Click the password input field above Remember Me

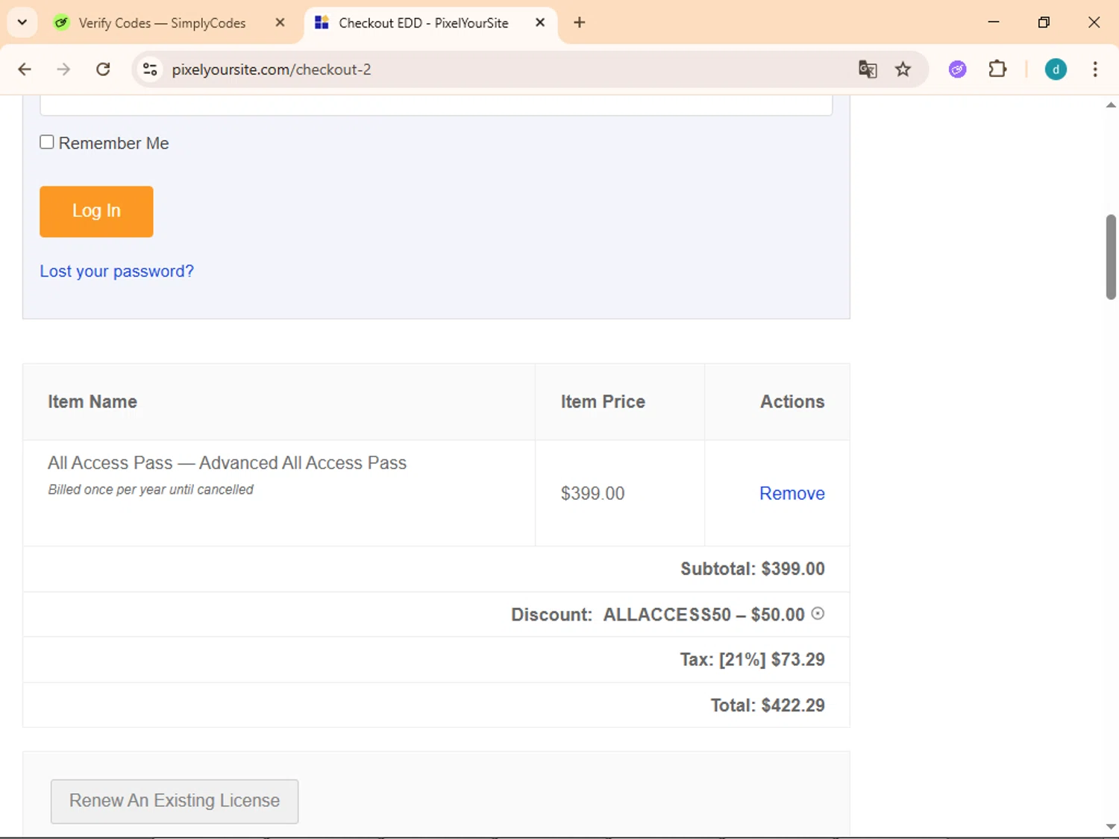[436, 105]
